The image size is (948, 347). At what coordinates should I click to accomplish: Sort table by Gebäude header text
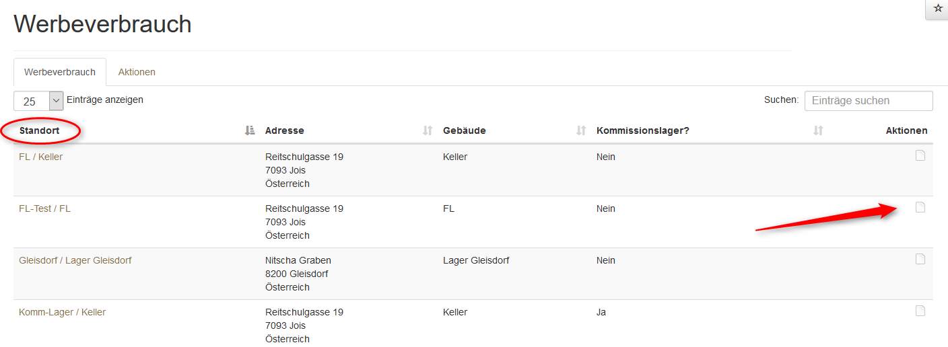[465, 130]
